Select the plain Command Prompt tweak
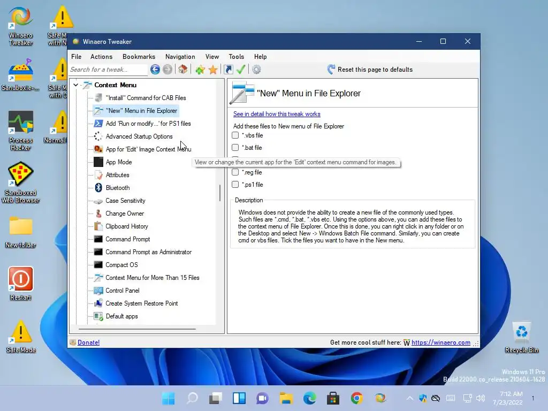Image resolution: width=548 pixels, height=411 pixels. [127, 239]
